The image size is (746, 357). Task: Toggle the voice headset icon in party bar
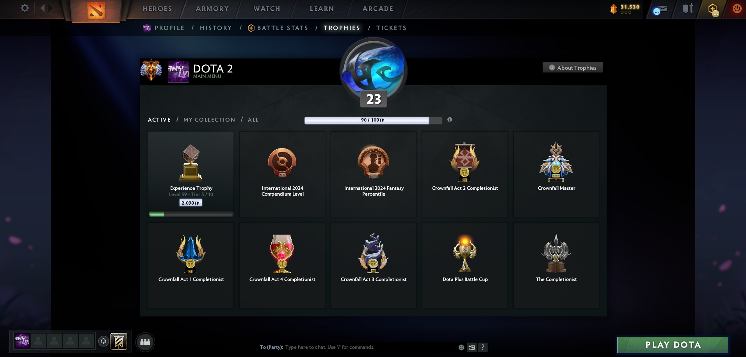pyautogui.click(x=103, y=341)
